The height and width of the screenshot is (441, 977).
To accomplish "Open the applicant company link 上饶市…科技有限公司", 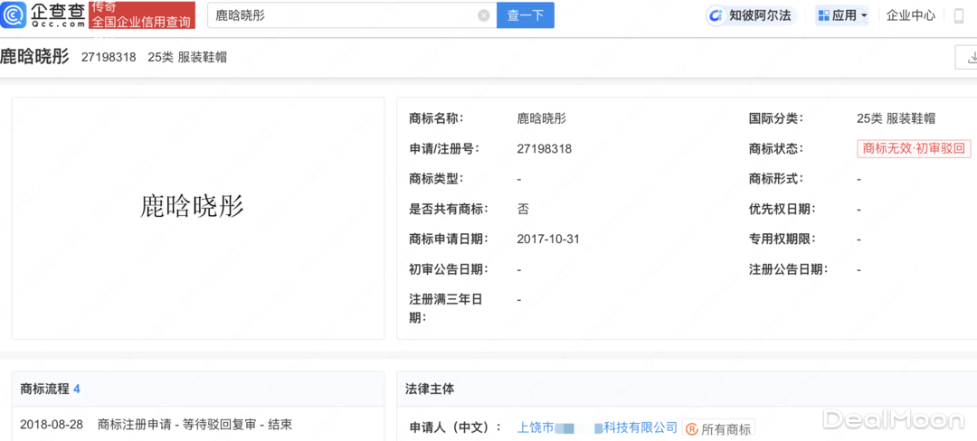I will click(597, 427).
